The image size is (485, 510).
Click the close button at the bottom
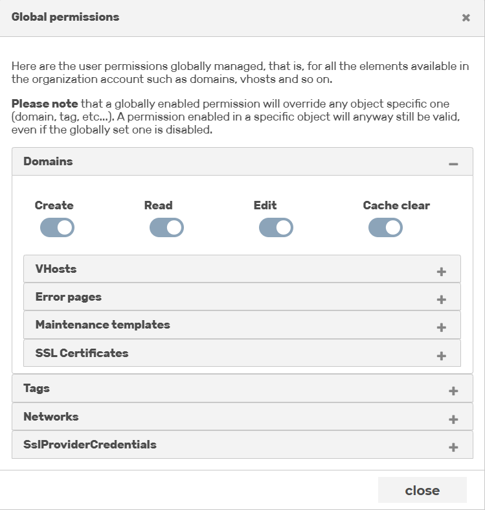pyautogui.click(x=422, y=490)
